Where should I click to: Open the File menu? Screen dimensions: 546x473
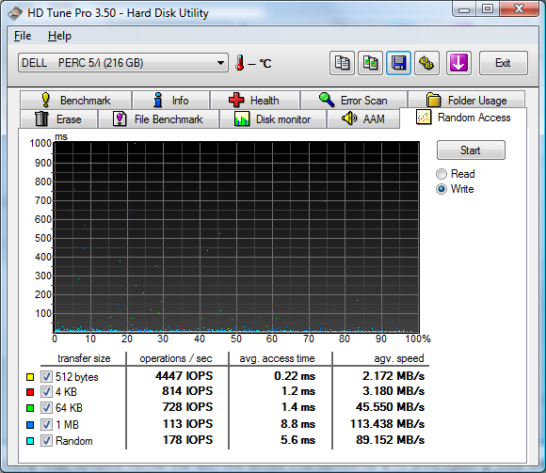tap(23, 36)
